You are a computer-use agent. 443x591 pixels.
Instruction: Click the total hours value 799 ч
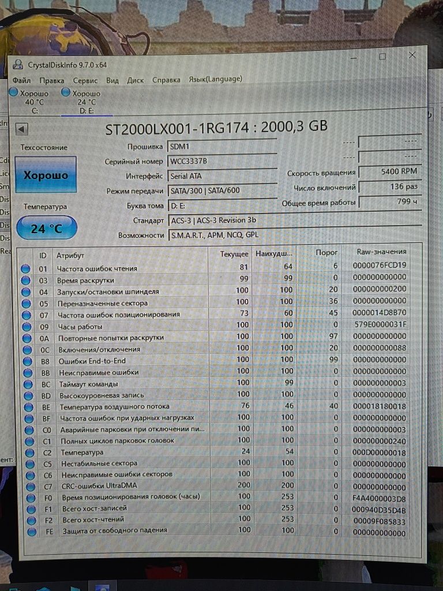tap(390, 201)
